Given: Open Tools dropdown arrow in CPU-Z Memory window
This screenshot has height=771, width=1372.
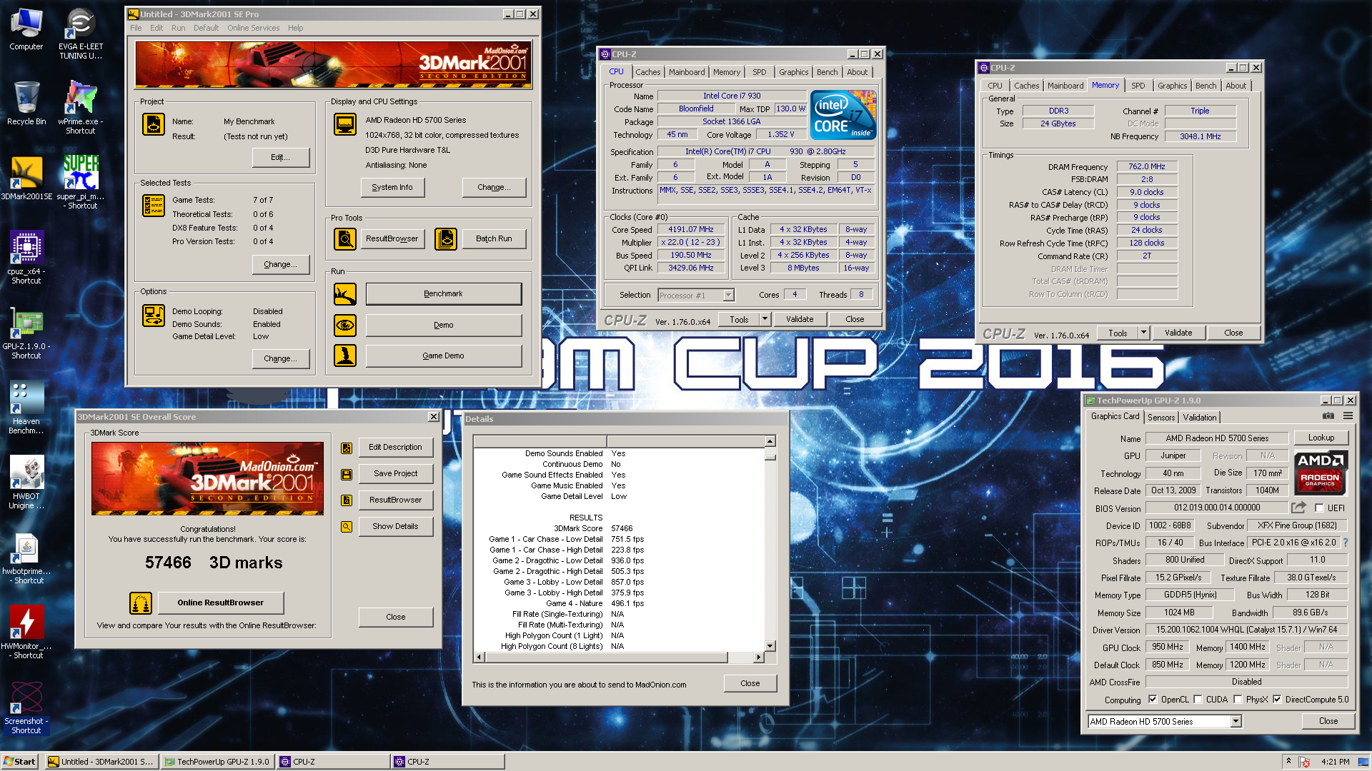Looking at the screenshot, I should pos(1143,333).
